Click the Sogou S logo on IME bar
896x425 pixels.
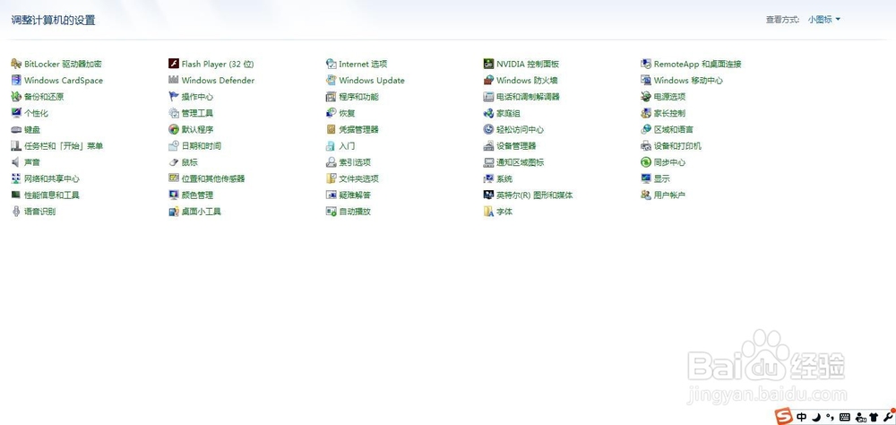[784, 416]
